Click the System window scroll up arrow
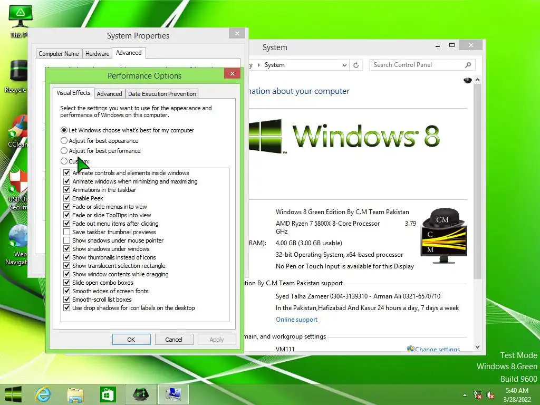 pyautogui.click(x=477, y=80)
